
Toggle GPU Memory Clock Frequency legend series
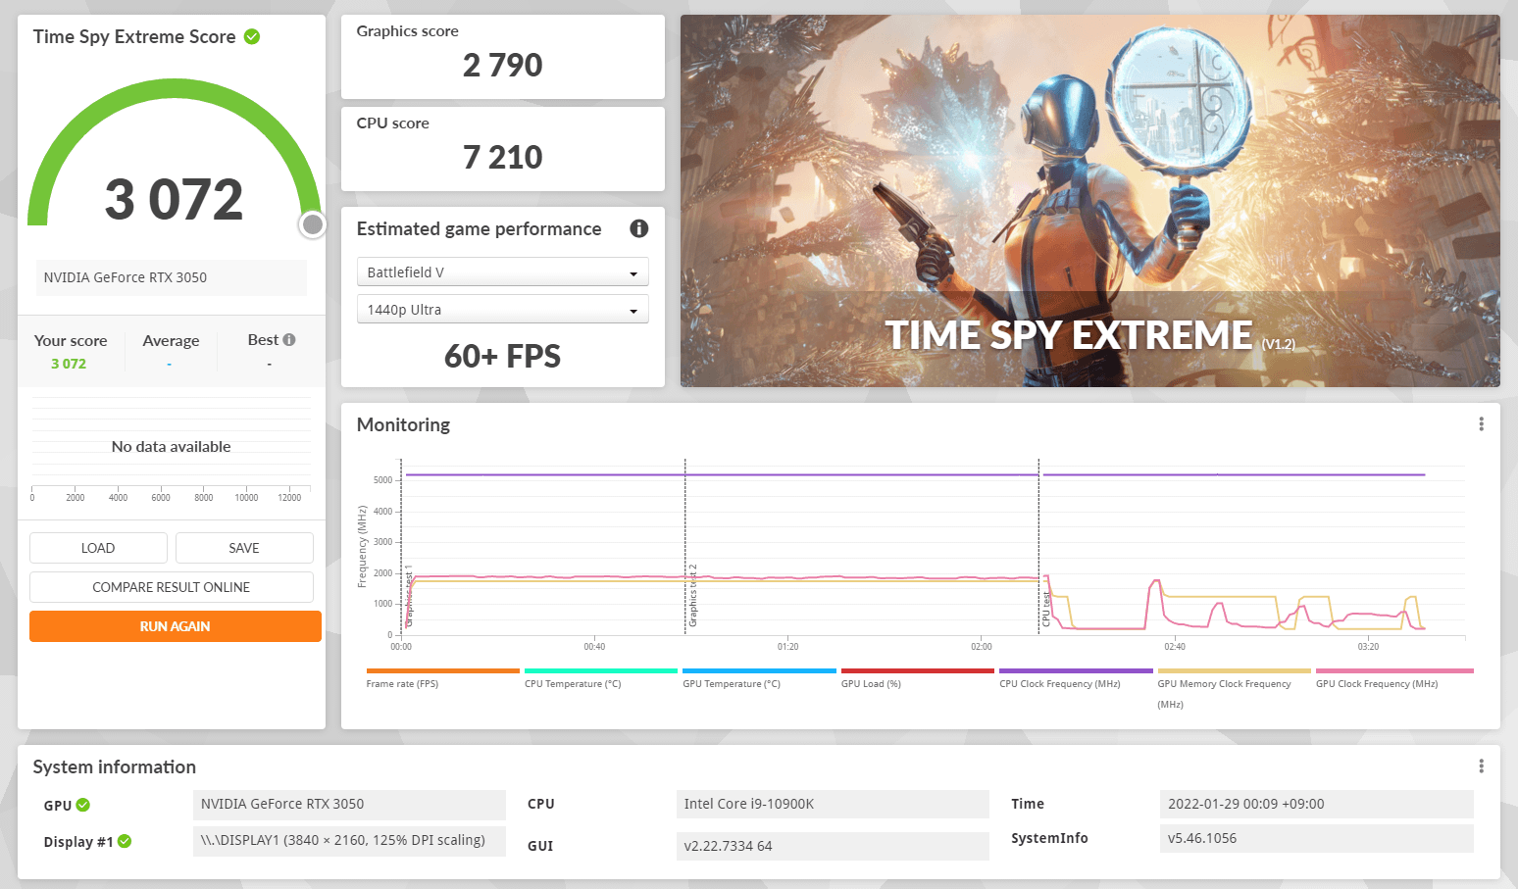pyautogui.click(x=1234, y=688)
